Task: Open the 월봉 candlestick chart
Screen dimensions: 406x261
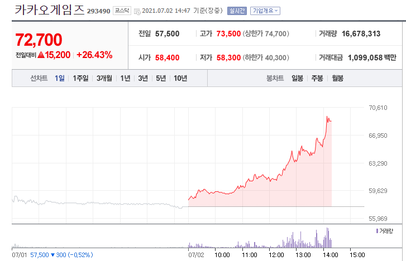Action: (338, 78)
